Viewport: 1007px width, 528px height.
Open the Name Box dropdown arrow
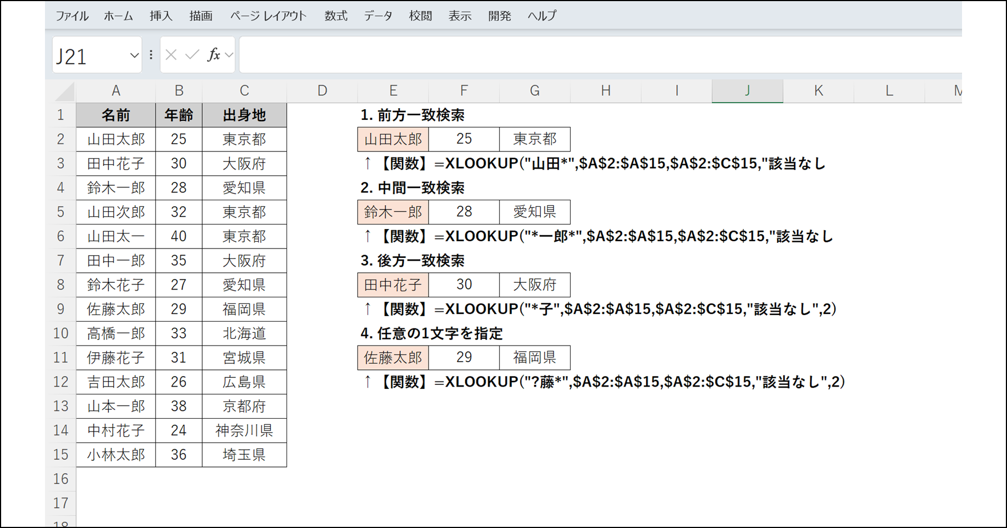[x=134, y=55]
